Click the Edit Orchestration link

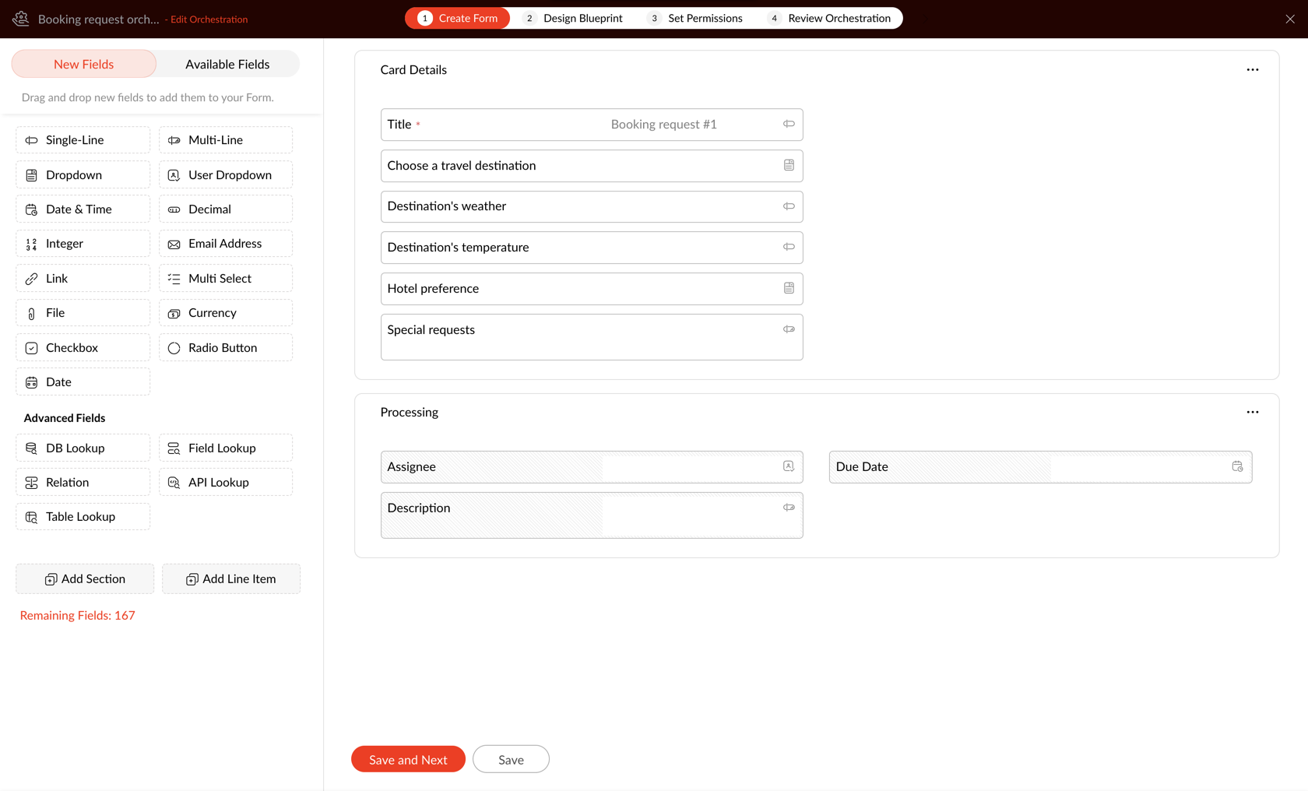(209, 19)
